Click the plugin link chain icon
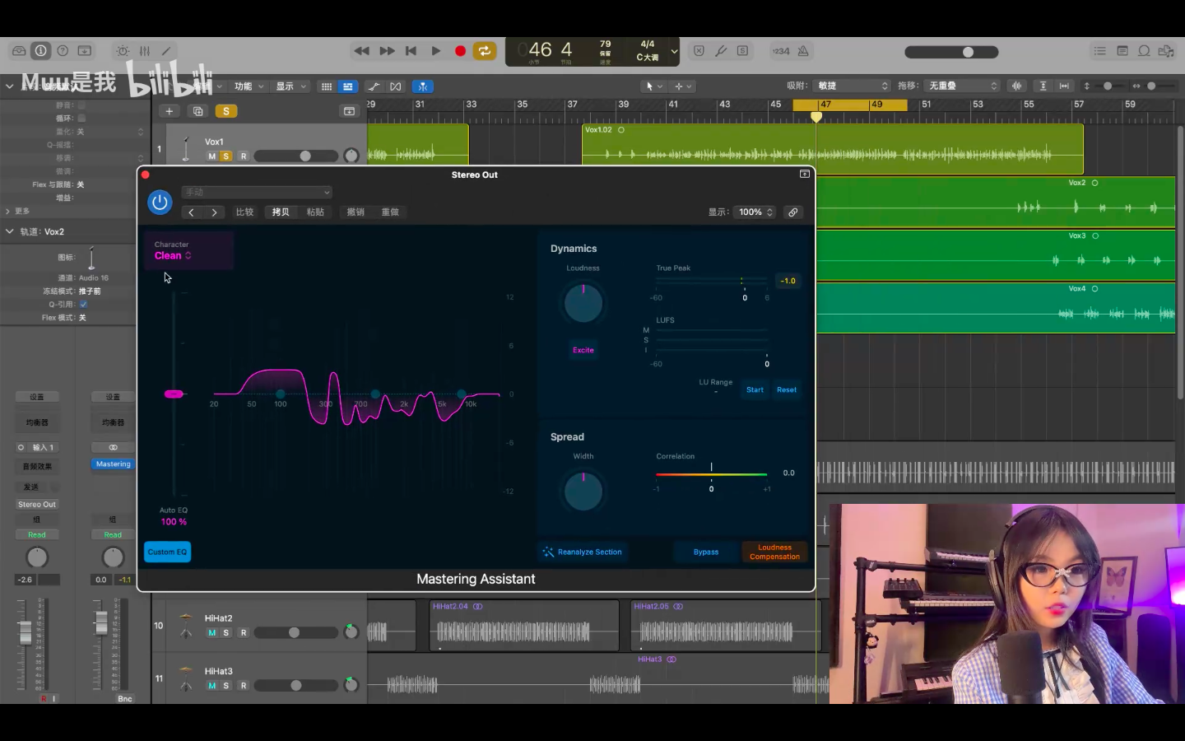Screen dimensions: 1185x741 coord(793,212)
